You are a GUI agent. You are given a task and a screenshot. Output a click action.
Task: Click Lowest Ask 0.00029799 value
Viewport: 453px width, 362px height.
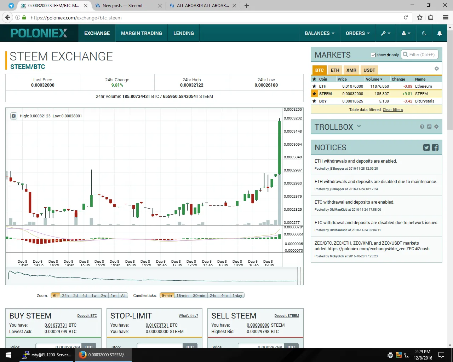click(56, 332)
